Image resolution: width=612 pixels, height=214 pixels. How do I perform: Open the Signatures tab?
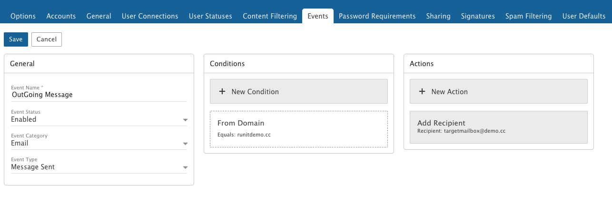coord(478,16)
